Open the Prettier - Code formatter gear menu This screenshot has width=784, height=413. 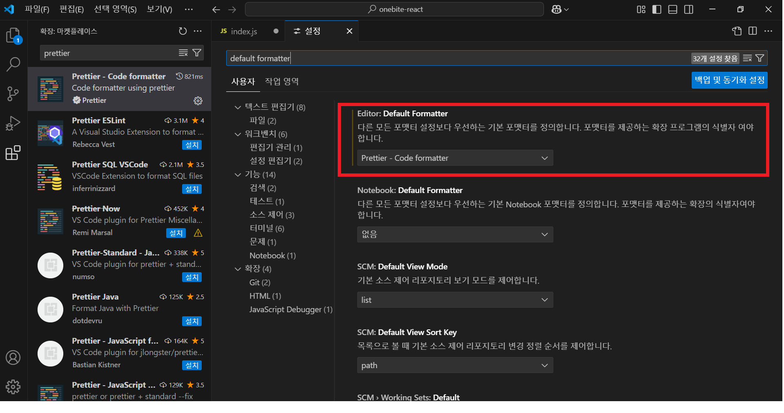[x=198, y=101]
